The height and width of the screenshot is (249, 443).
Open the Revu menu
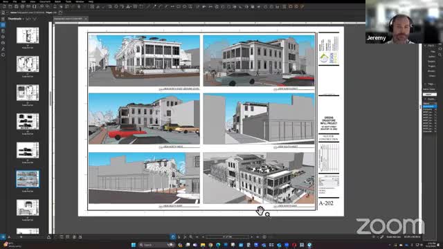tap(6, 1)
